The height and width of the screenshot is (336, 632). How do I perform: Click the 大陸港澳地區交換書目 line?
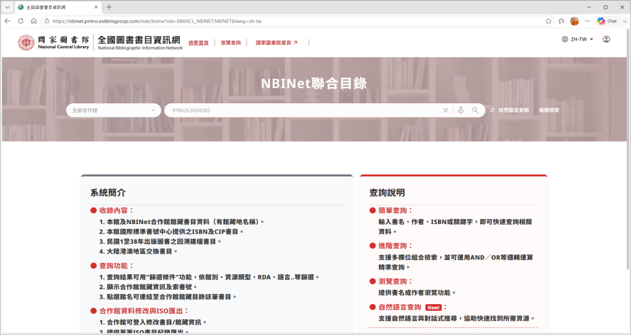[x=138, y=251]
